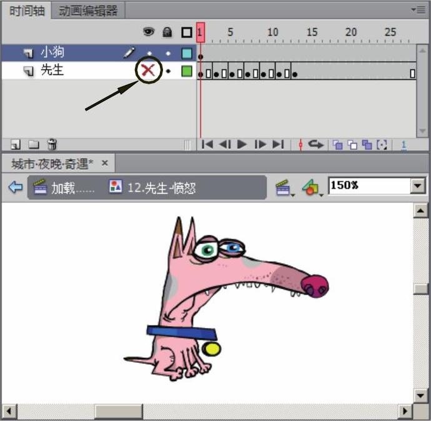Go to the first frame
The image size is (431, 421).
[x=207, y=144]
